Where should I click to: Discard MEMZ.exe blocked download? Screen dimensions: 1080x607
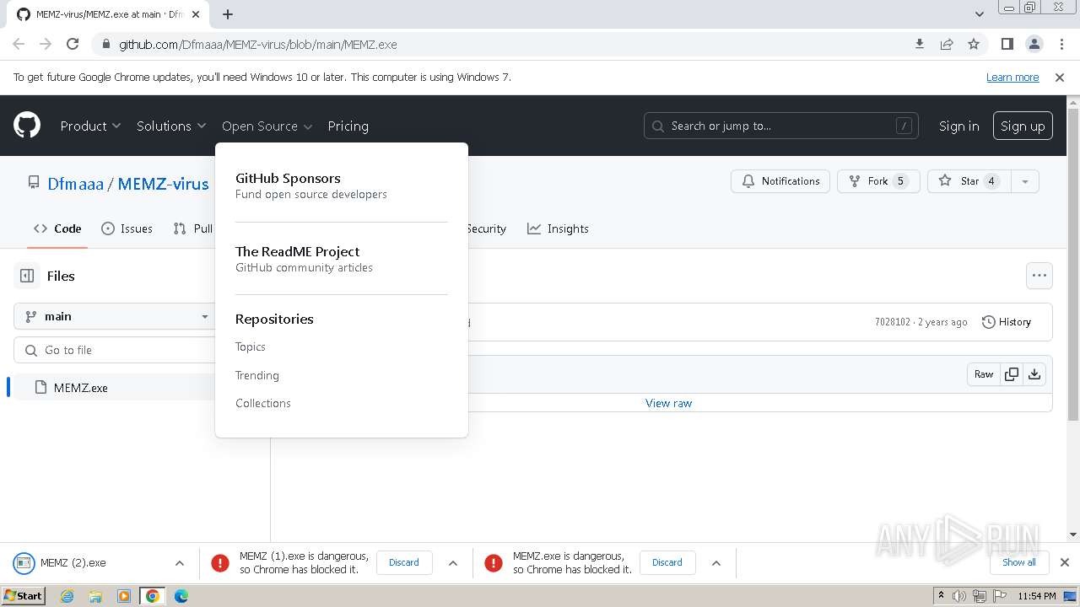[667, 562]
